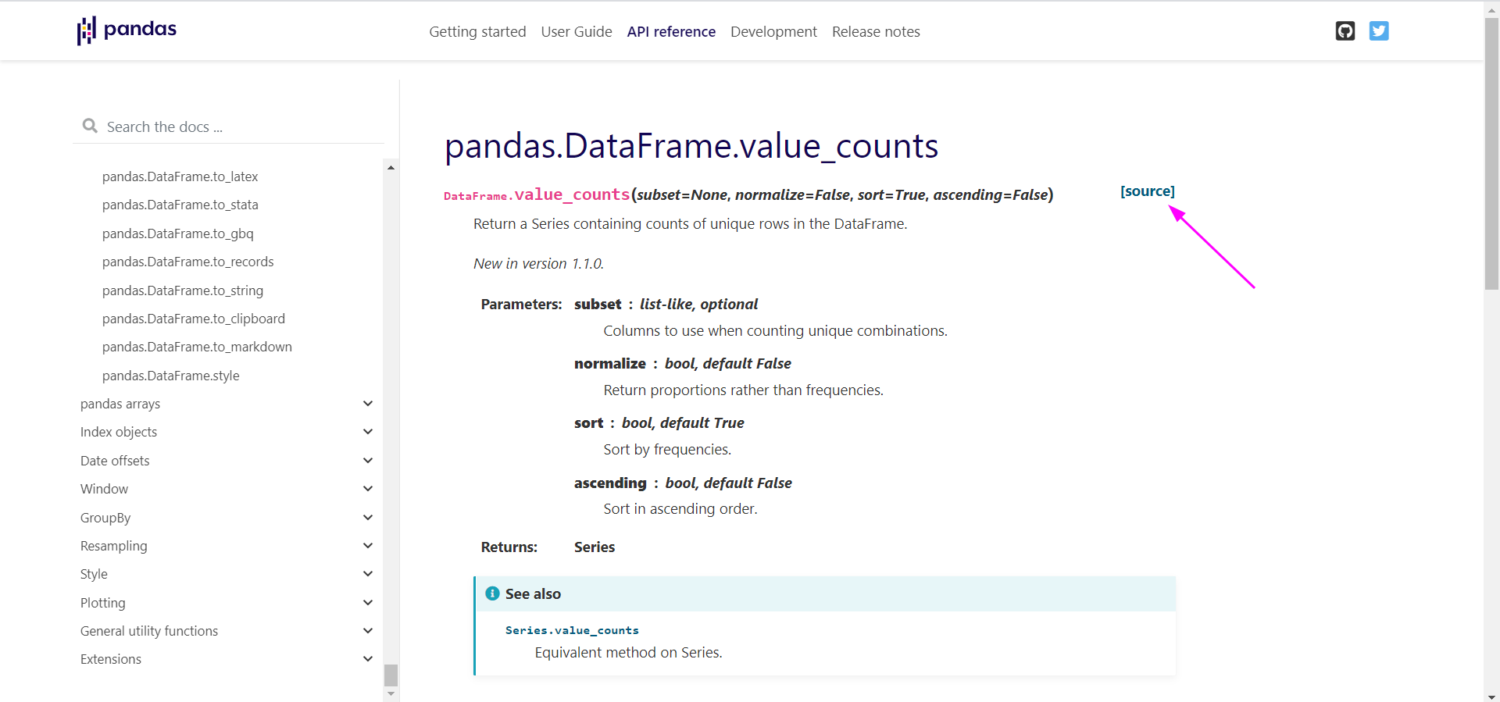The height and width of the screenshot is (702, 1500).
Task: Open pandas.DataFrame.to_latex in sidebar
Action: (x=180, y=176)
